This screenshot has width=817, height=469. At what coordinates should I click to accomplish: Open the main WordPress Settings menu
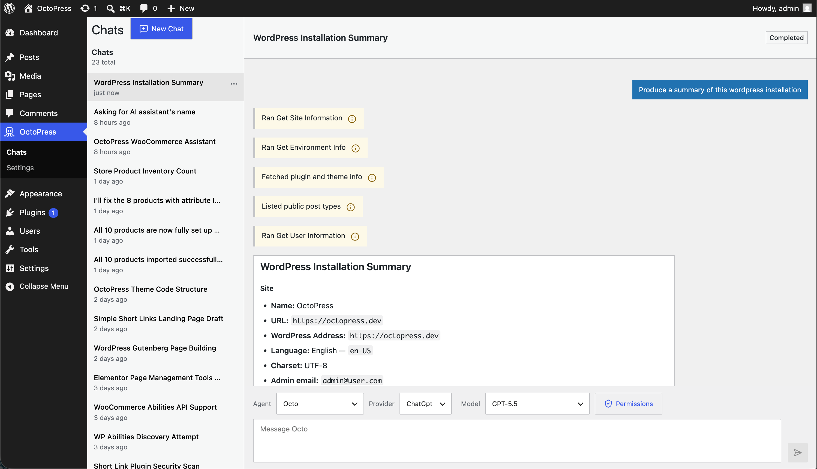(44, 268)
